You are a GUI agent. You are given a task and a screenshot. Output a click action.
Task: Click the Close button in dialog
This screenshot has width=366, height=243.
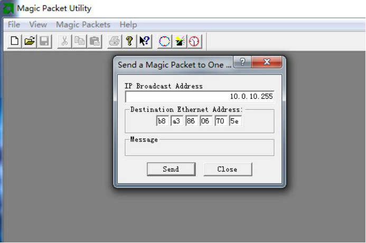click(x=228, y=169)
